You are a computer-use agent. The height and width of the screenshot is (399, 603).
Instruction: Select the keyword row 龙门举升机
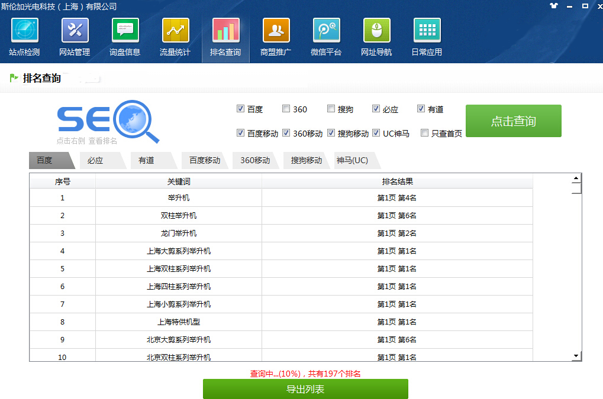281,233
